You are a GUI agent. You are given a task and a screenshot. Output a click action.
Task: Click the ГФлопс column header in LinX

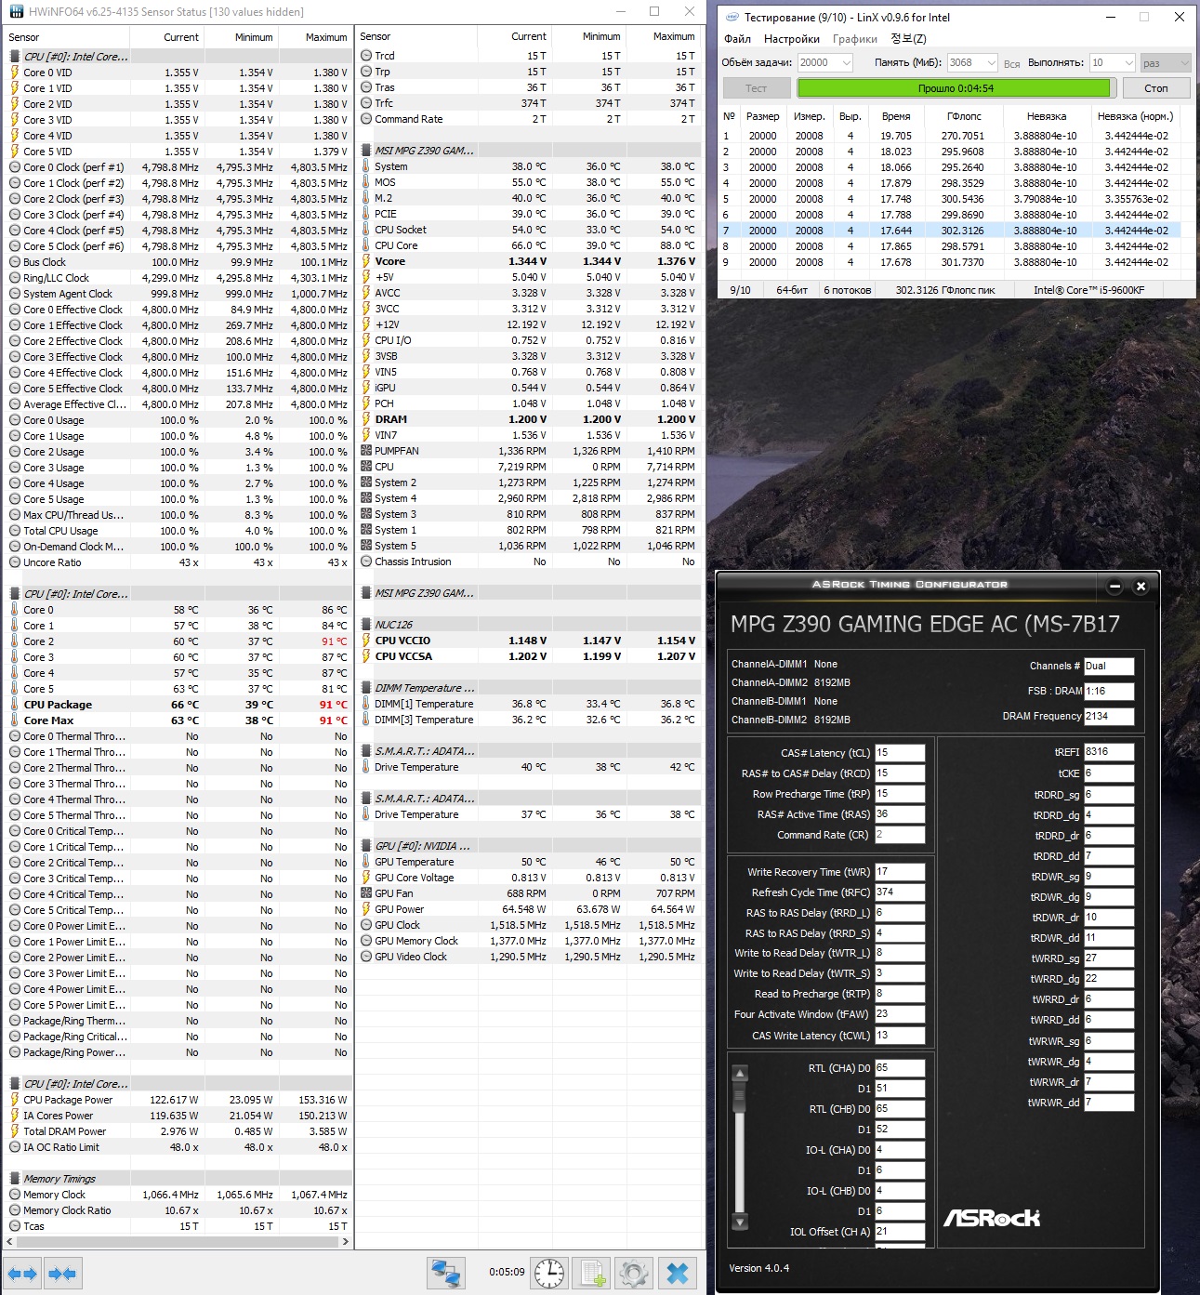(964, 116)
